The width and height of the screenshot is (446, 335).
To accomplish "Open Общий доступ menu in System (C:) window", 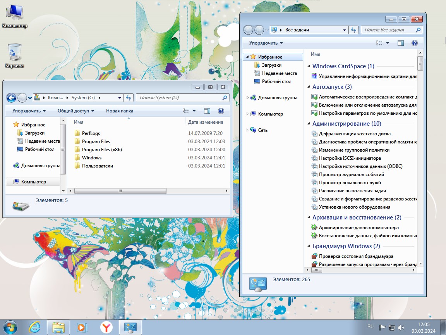I will click(x=75, y=111).
